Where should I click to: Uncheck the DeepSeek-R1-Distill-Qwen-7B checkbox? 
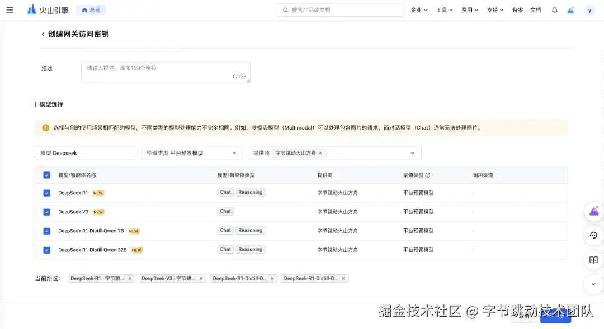pos(46,231)
